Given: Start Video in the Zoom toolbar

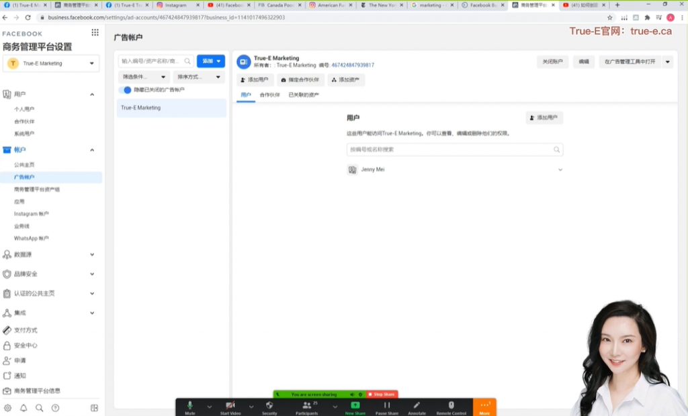Looking at the screenshot, I should (230, 405).
